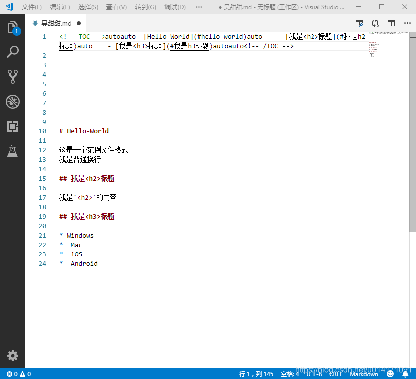Screen dimensions: 416x379
Task: Click the #hello-world link in TOC
Action: coord(220,37)
